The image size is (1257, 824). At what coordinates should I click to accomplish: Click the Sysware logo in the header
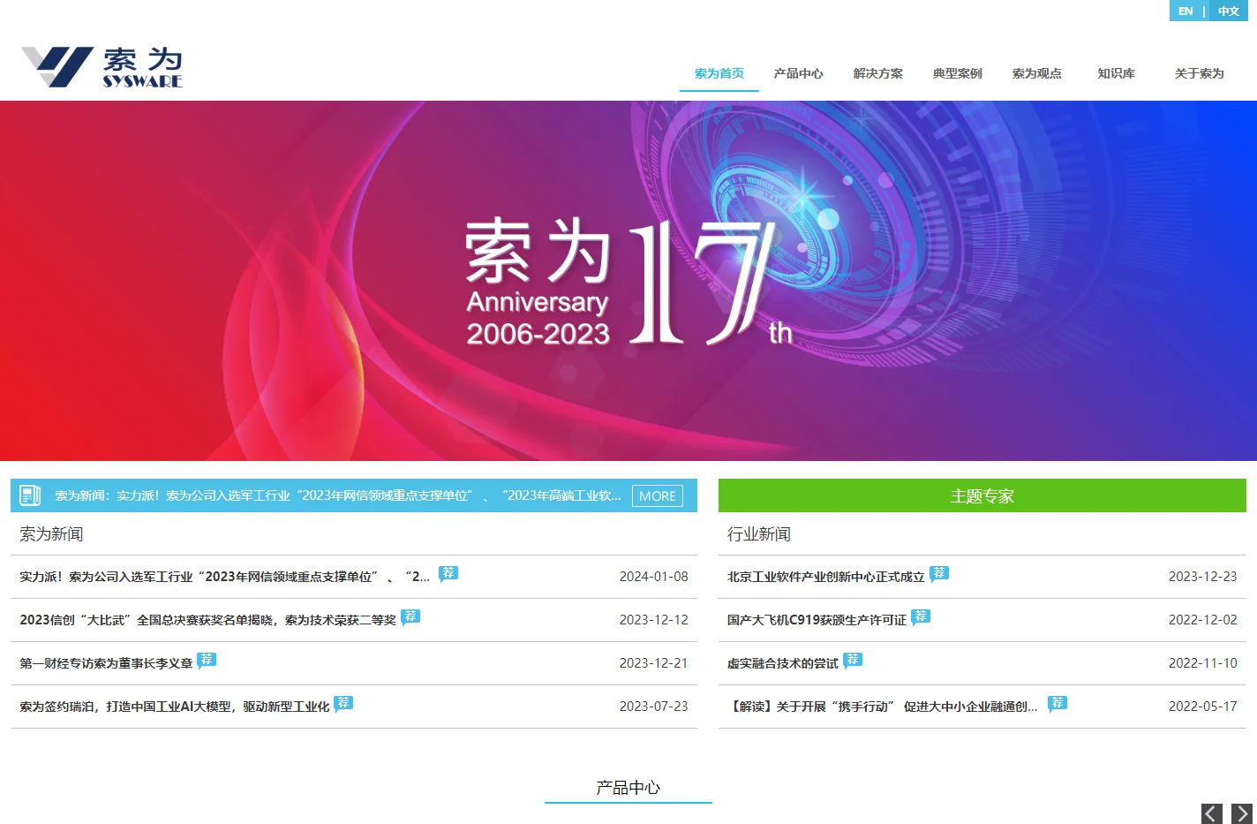pos(102,67)
